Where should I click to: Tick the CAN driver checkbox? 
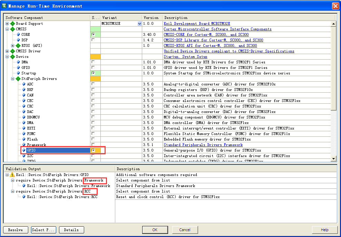click(93, 95)
